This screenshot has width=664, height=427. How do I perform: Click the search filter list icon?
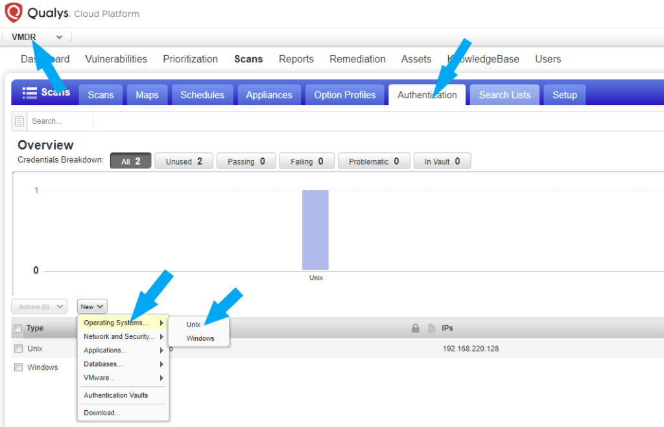pyautogui.click(x=19, y=121)
